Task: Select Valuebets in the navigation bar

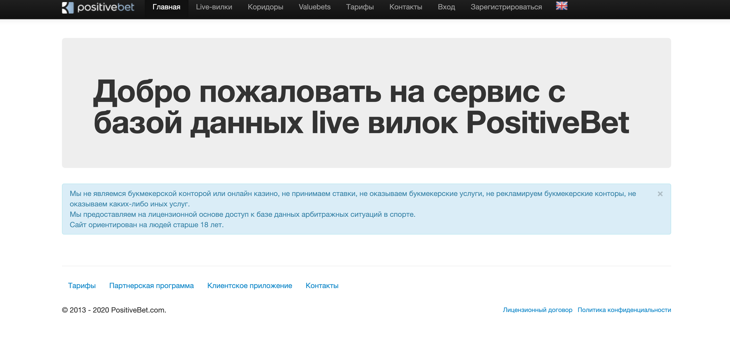Action: (314, 7)
